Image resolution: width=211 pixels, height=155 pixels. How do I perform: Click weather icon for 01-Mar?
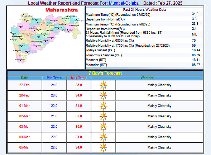point(103,106)
